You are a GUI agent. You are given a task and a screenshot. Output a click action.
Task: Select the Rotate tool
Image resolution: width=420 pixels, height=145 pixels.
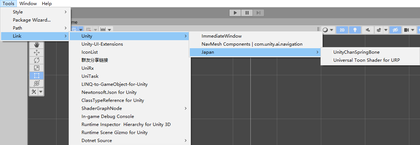click(37, 60)
